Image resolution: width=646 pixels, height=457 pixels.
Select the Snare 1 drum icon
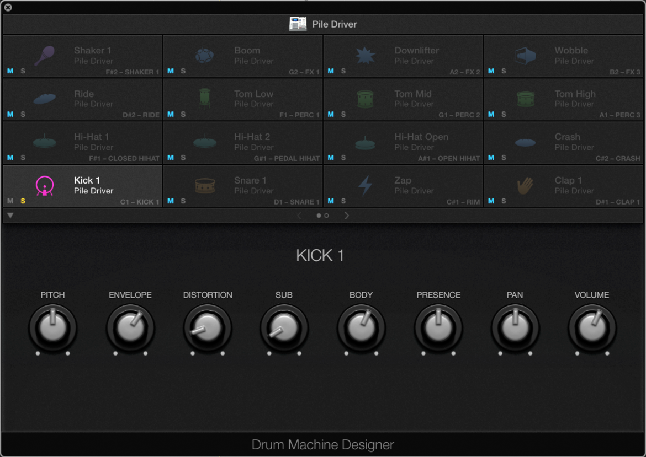click(205, 186)
